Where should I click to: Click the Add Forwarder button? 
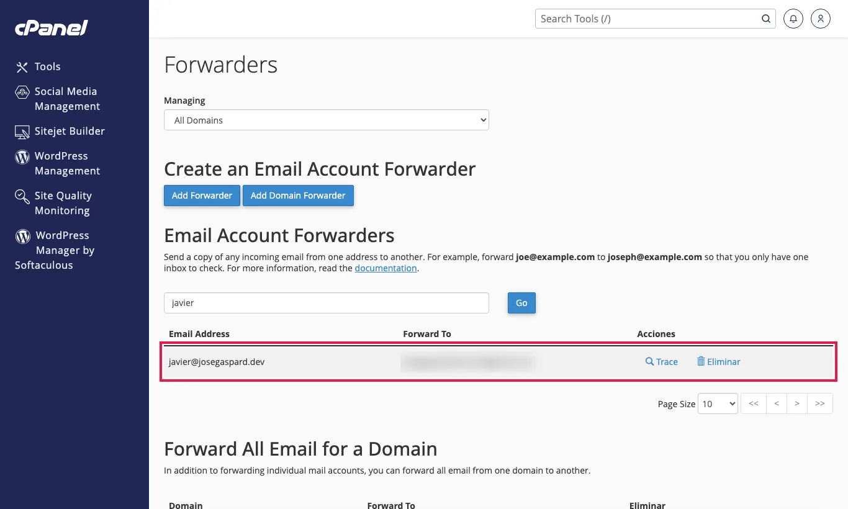click(202, 196)
